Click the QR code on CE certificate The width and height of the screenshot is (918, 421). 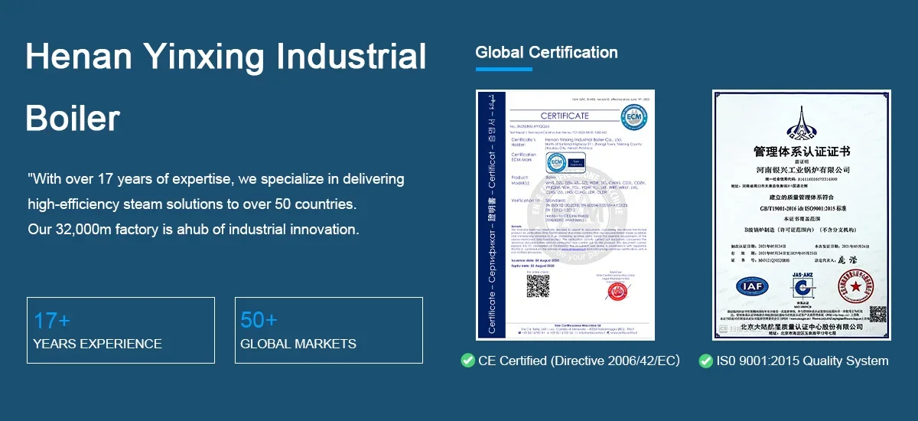(x=538, y=287)
